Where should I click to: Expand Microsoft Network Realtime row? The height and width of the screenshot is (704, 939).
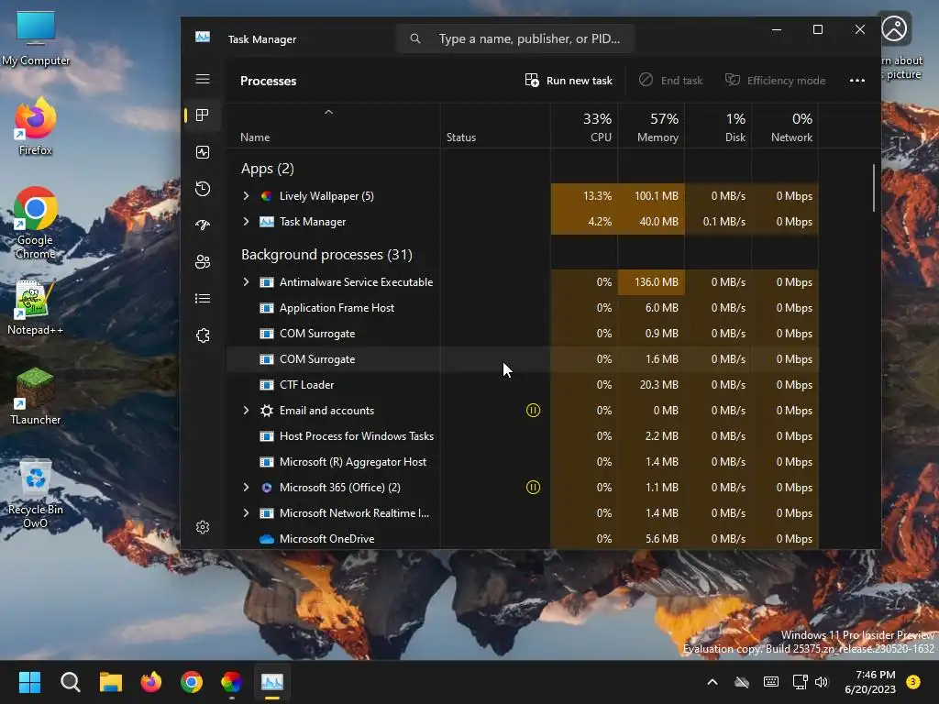click(x=246, y=513)
